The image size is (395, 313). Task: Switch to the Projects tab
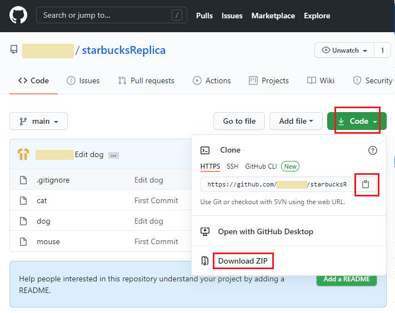[x=269, y=80]
